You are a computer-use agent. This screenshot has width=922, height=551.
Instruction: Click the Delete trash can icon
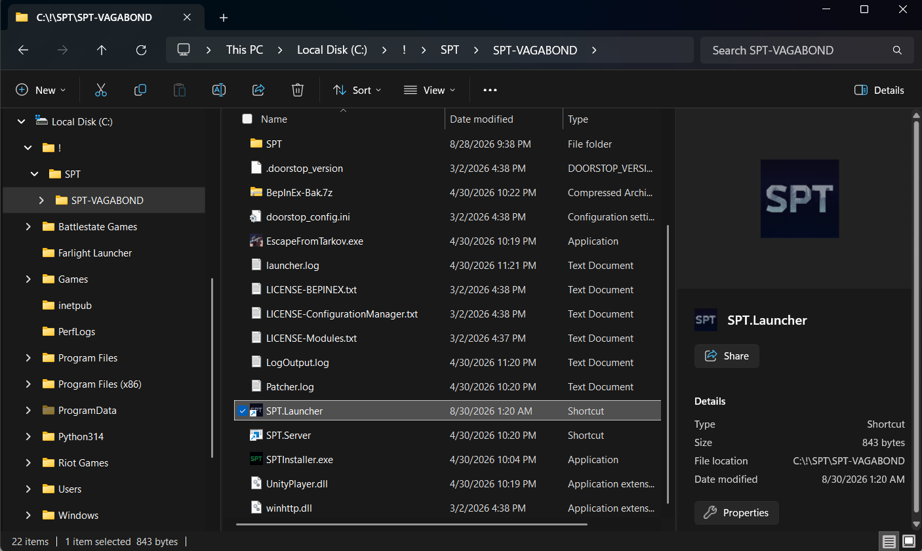298,90
